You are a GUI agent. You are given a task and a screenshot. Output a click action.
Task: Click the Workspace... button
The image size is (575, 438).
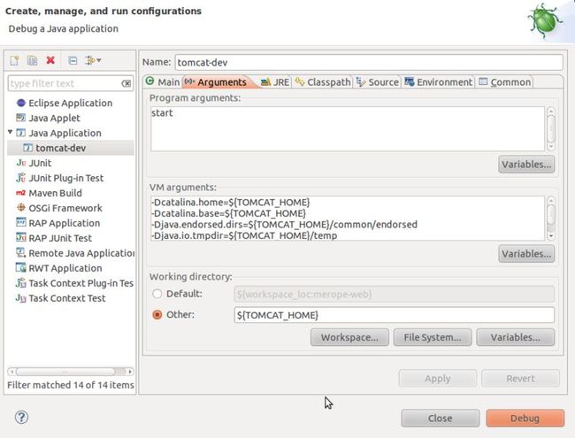click(349, 337)
